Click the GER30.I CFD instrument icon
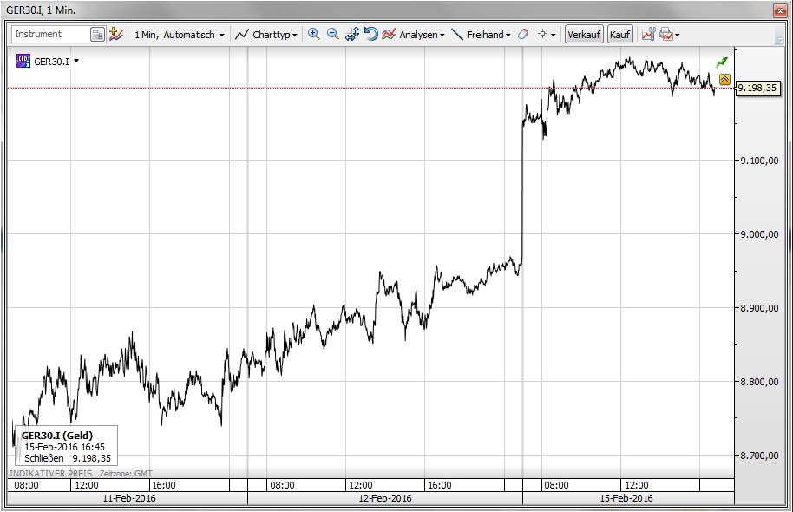The width and height of the screenshot is (793, 512). click(x=23, y=61)
